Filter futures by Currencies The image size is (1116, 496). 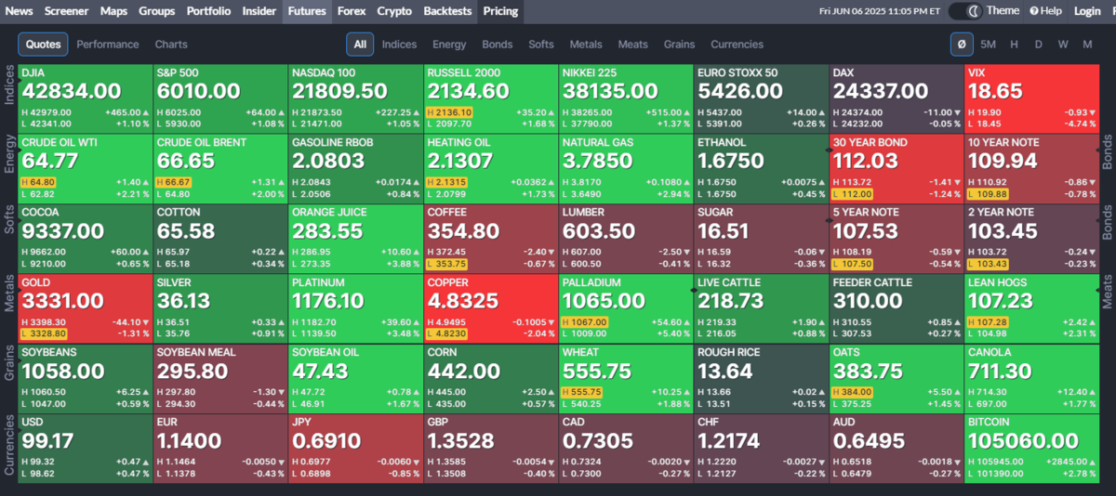[x=737, y=44]
